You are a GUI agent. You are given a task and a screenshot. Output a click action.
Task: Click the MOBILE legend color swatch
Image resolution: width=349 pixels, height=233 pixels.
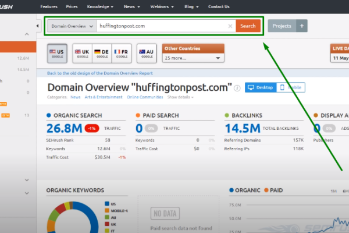click(x=107, y=210)
